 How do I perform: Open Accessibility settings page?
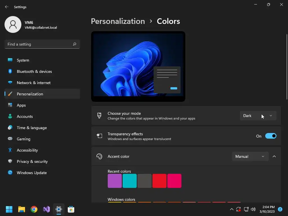pos(42,150)
